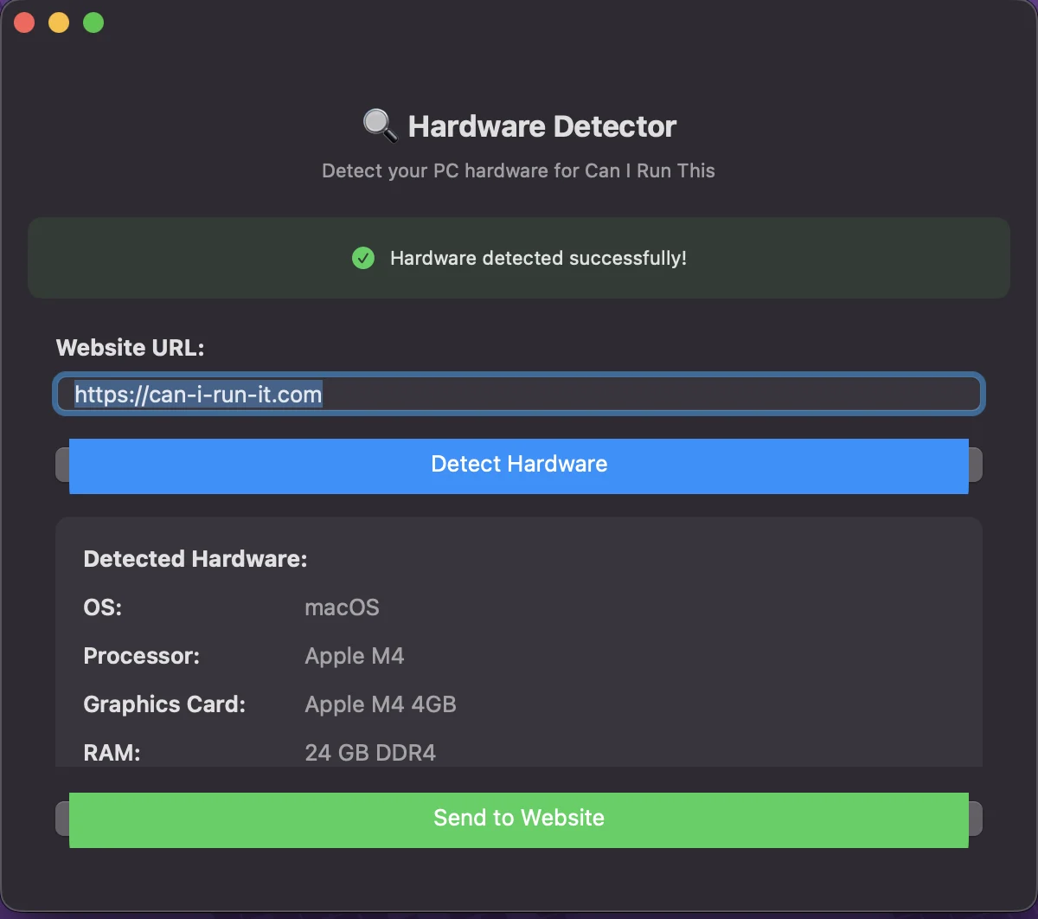Click the 'Apple M4' processor value
Viewport: 1038px width, 919px height.
coord(355,656)
